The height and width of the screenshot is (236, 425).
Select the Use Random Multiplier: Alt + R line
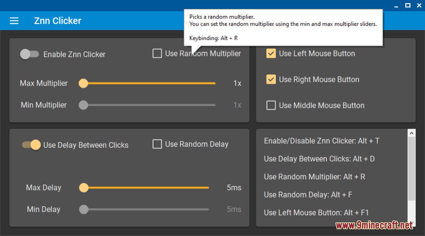[x=314, y=177]
